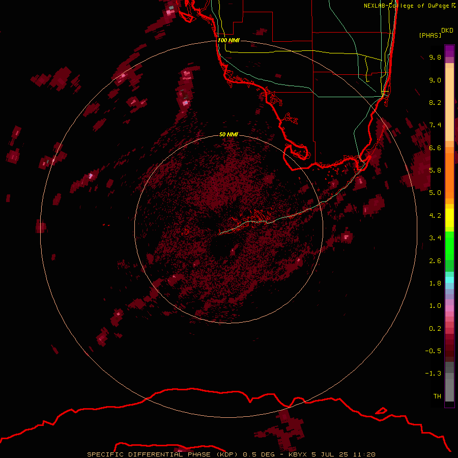Click the 6.6 value on the color scale
Viewport: 458px width, 458px height.
point(435,148)
